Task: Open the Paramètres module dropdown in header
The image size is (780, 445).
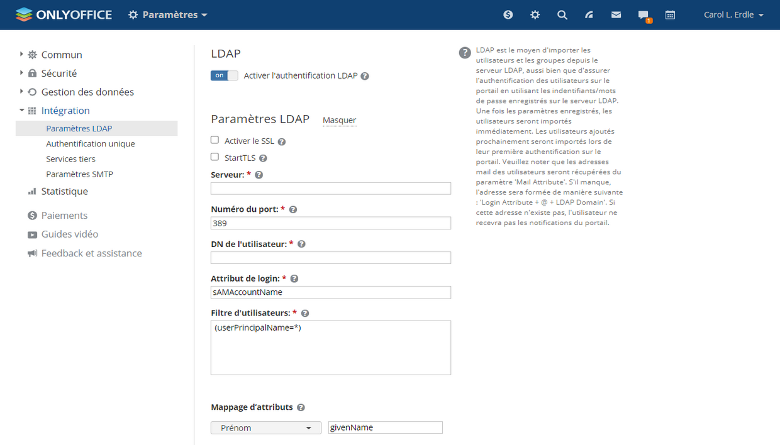Action: 168,14
